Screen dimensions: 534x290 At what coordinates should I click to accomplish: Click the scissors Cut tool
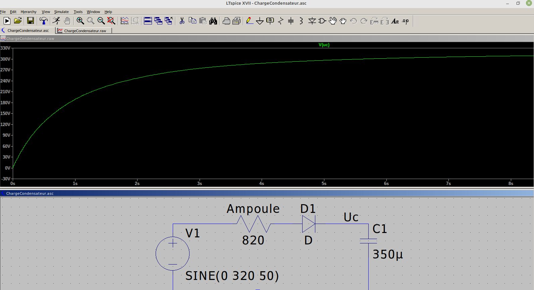pyautogui.click(x=182, y=21)
